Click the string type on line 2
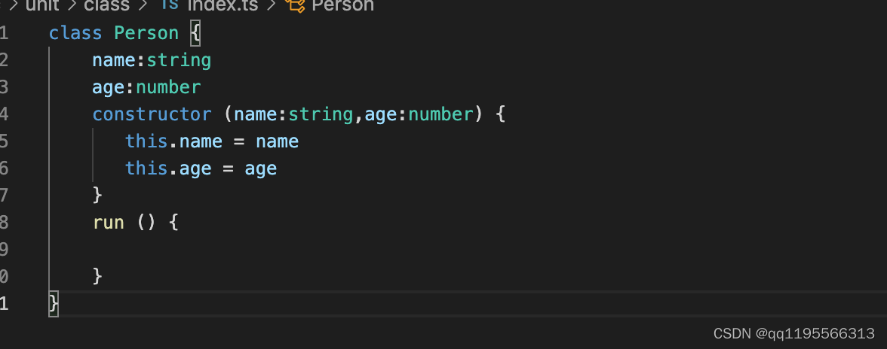Image resolution: width=887 pixels, height=349 pixels. pyautogui.click(x=179, y=60)
